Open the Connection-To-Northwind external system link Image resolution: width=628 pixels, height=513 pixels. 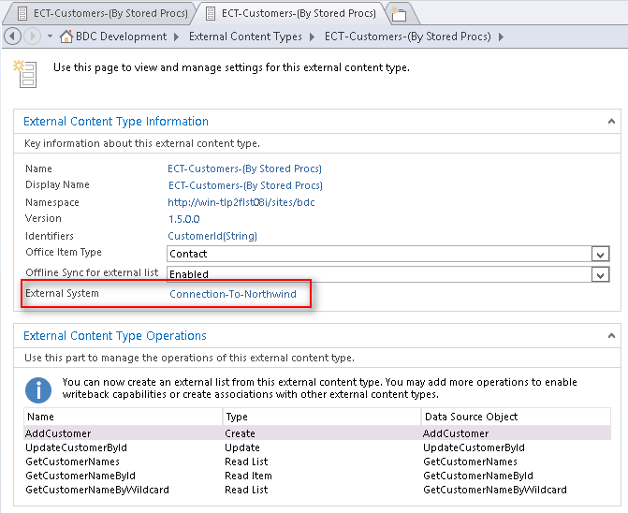[x=233, y=294]
